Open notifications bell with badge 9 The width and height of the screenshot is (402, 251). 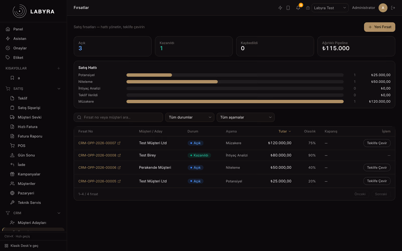point(298,8)
